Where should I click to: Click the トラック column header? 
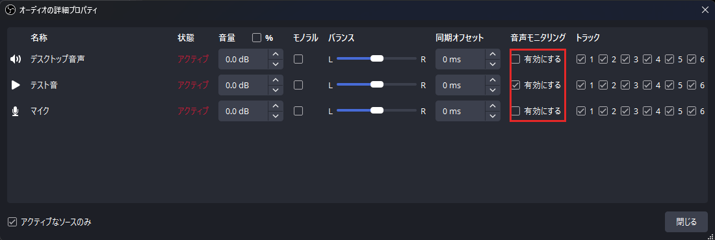pyautogui.click(x=588, y=38)
